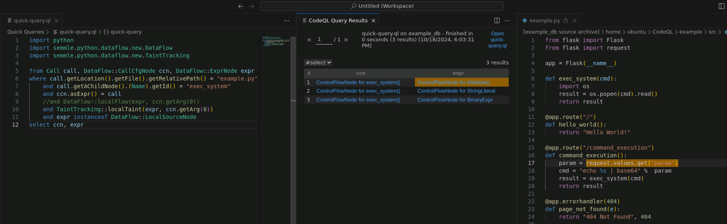Click the home breadcrumb in example.py

pyautogui.click(x=613, y=32)
